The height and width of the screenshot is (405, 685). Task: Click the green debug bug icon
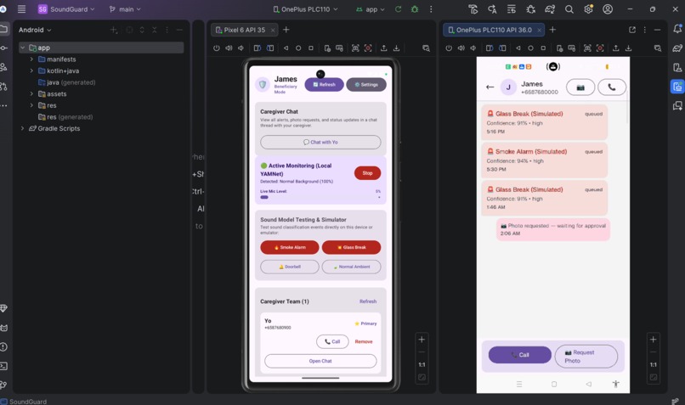(415, 9)
